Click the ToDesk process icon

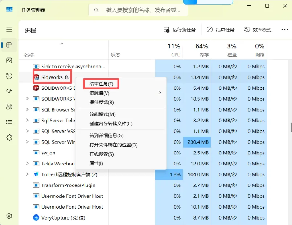pyautogui.click(x=36, y=174)
